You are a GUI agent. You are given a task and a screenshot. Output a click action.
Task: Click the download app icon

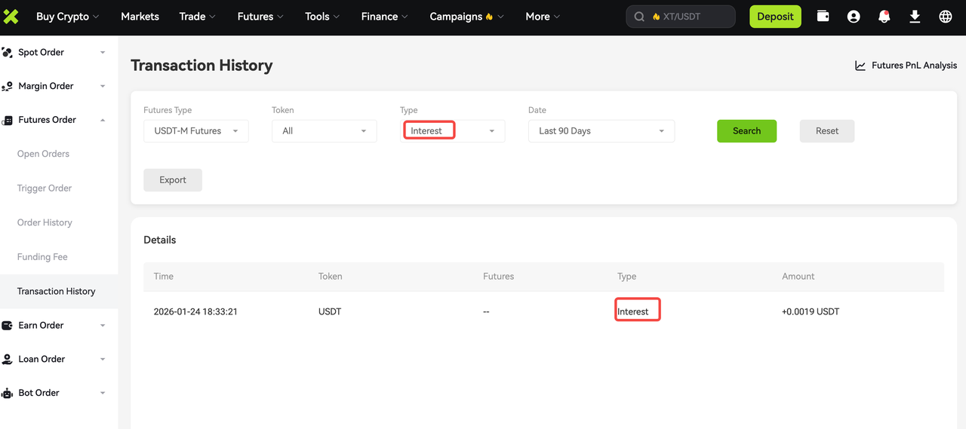coord(915,17)
